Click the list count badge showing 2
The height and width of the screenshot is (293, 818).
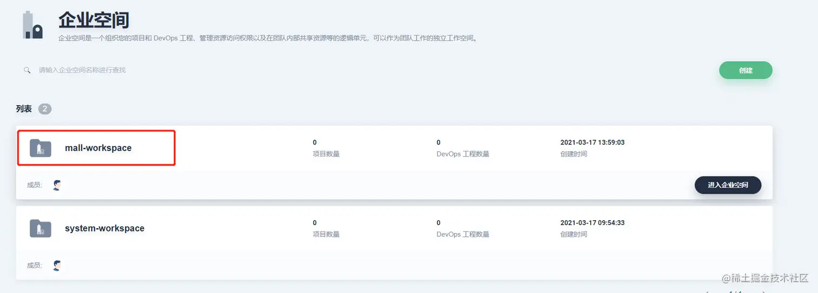pyautogui.click(x=45, y=109)
